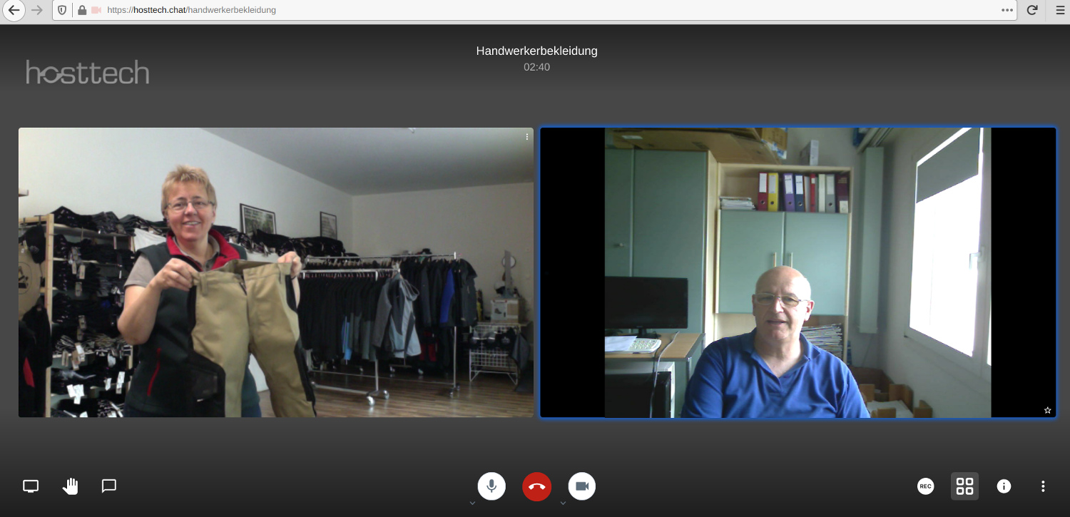The width and height of the screenshot is (1070, 517).
Task: Expand video settings arrow below camera
Action: click(x=563, y=503)
